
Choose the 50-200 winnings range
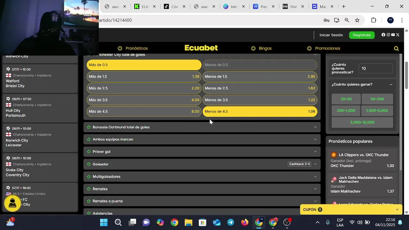pyautogui.click(x=377, y=99)
